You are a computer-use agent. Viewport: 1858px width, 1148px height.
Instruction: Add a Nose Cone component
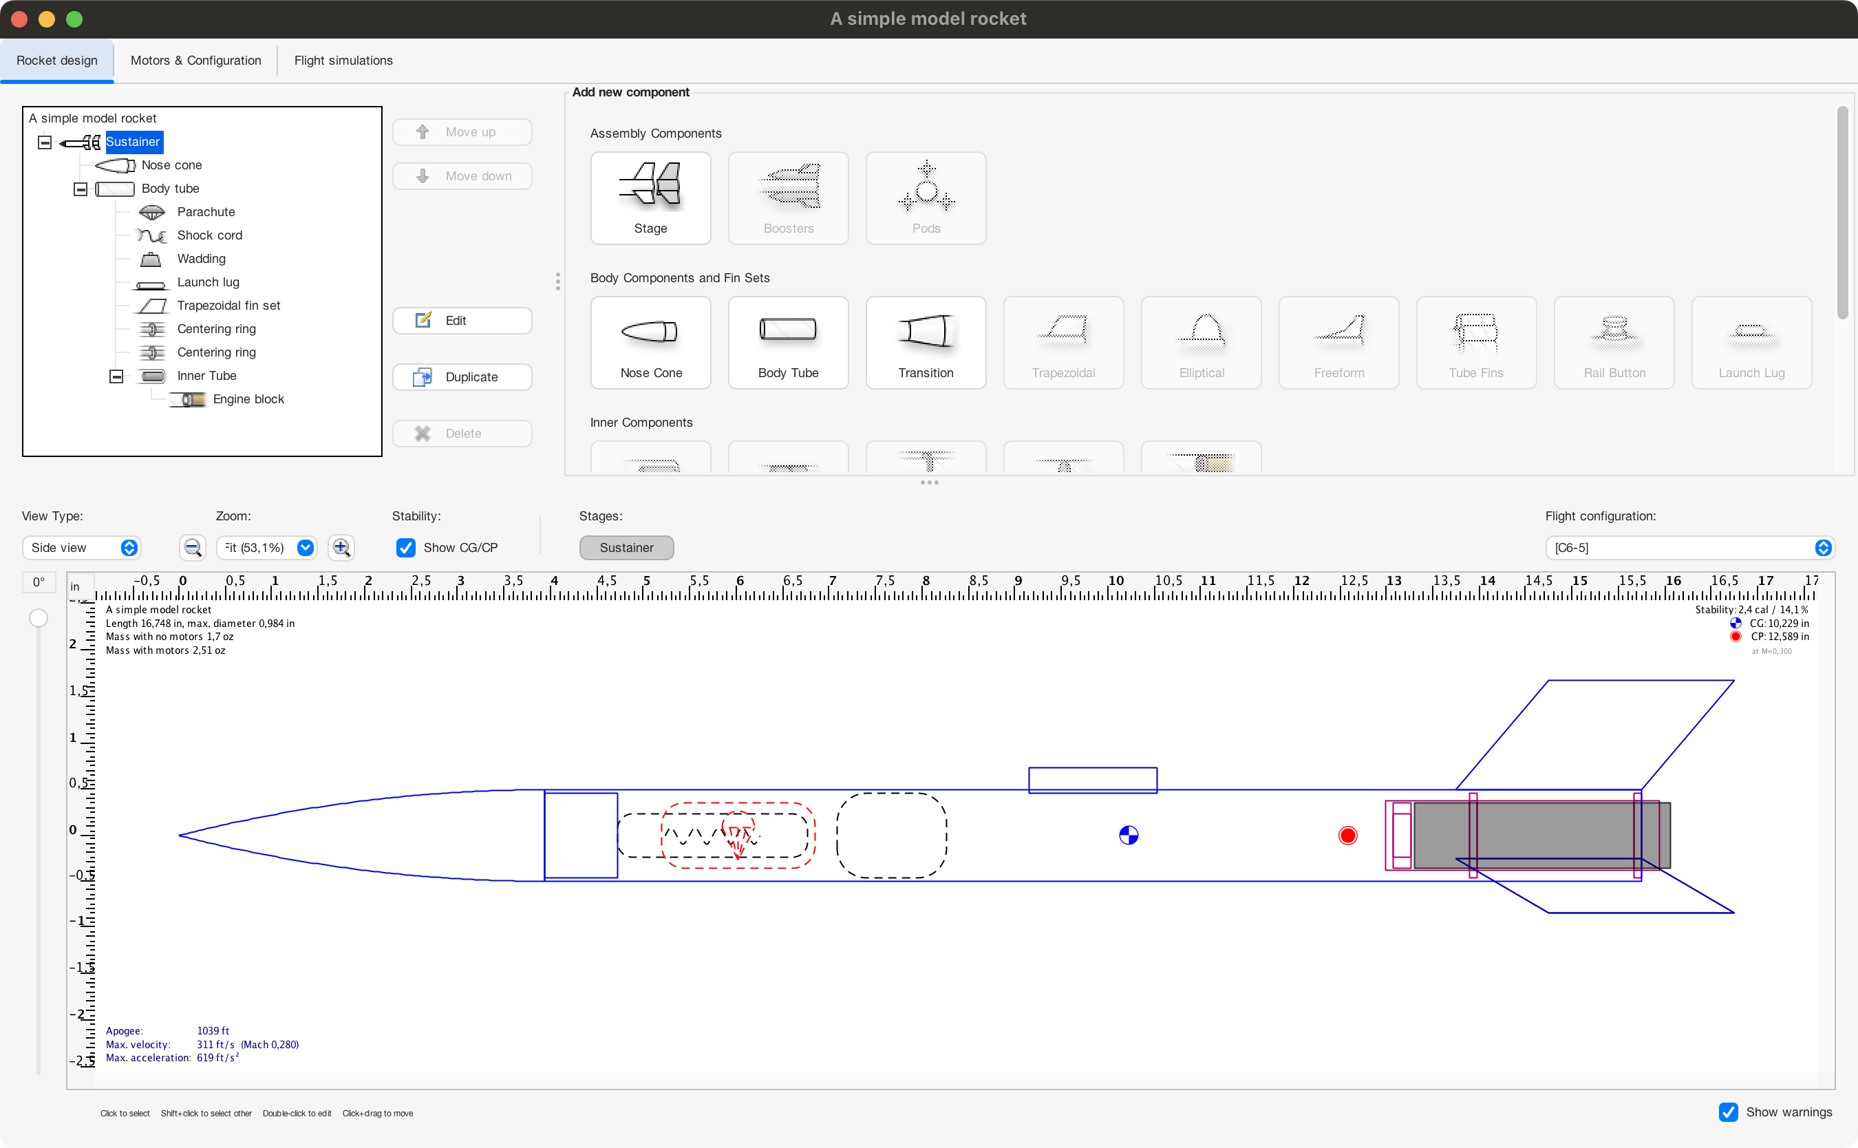coord(650,343)
